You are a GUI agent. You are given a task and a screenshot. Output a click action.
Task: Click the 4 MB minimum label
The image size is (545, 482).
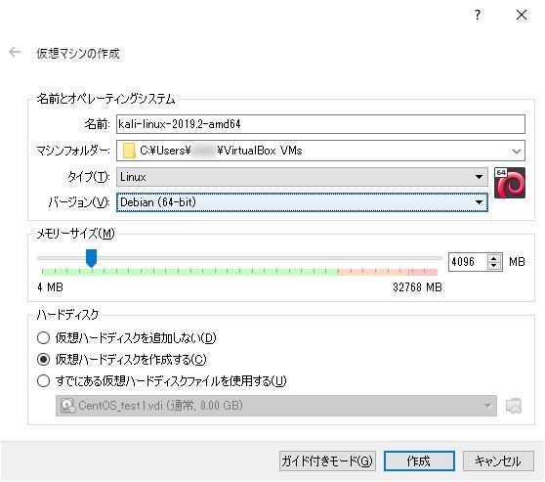tap(51, 287)
